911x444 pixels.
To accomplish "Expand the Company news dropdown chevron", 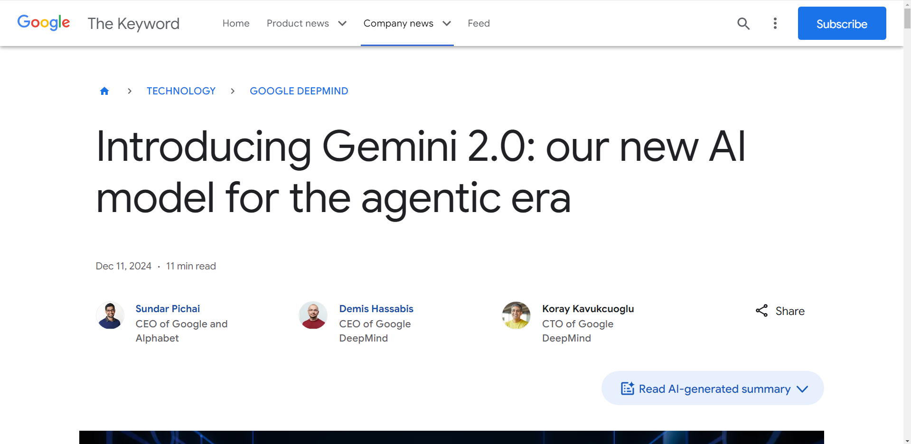I will click(x=447, y=23).
